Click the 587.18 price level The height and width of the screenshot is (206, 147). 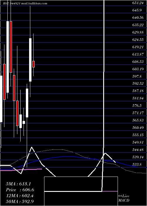(138, 91)
